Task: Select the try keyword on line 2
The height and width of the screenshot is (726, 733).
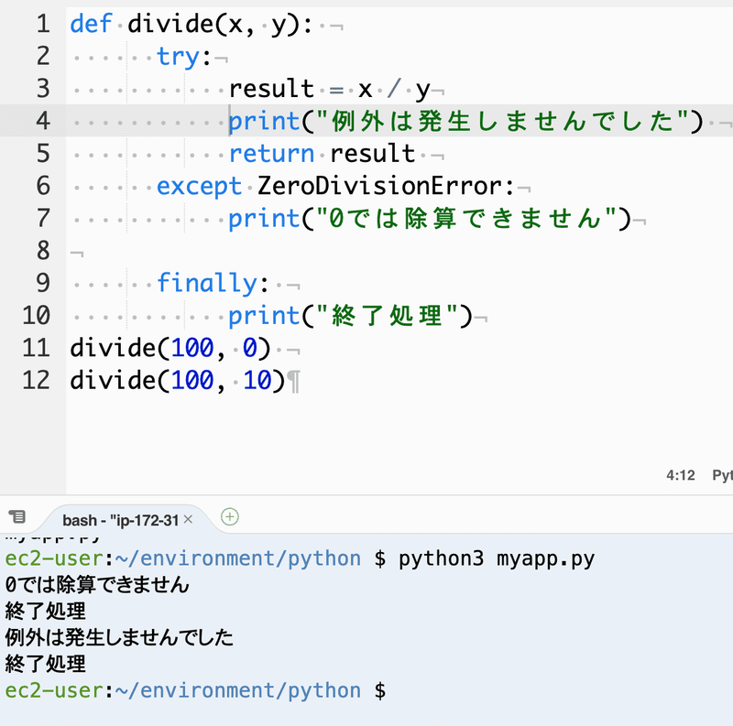Action: coord(180,56)
